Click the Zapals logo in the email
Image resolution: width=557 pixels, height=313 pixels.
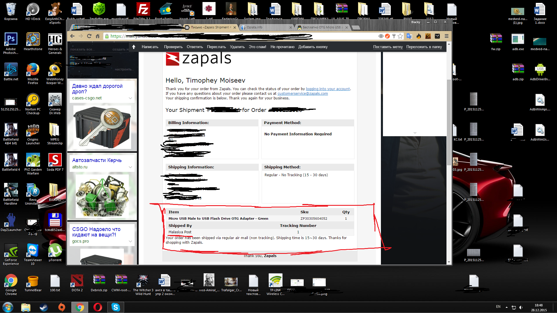198,59
